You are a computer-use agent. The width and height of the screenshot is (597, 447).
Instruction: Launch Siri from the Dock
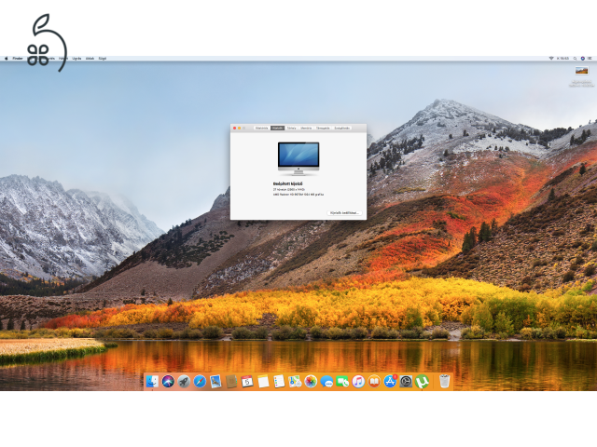(x=168, y=381)
